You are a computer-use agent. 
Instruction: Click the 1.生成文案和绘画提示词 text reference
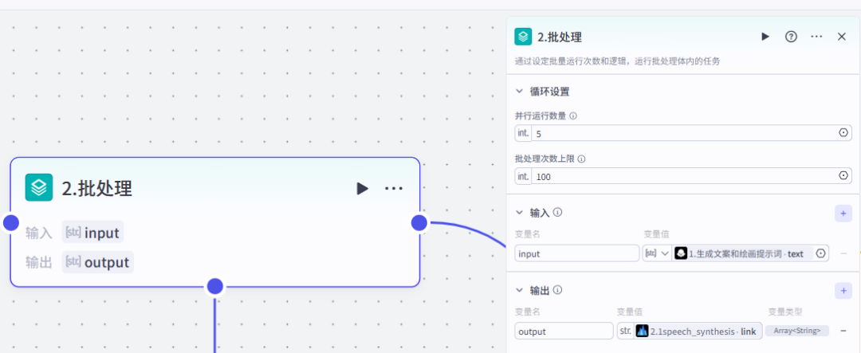(x=742, y=253)
